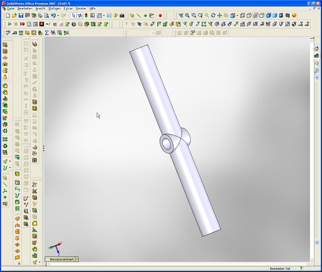Insert a reference axis with the dashed line icon
This screenshot has width=322, height=272.
(138, 15)
